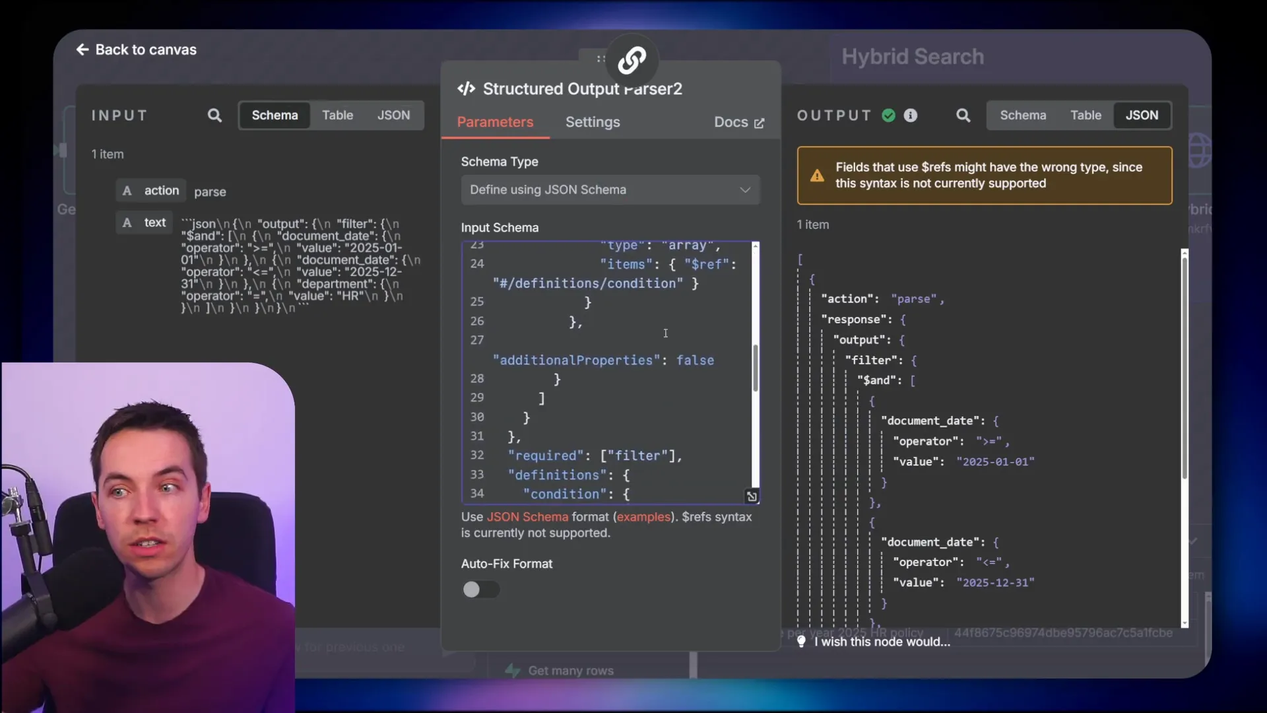
Task: Click the '1 item' count in OUTPUT
Action: pyautogui.click(x=812, y=224)
